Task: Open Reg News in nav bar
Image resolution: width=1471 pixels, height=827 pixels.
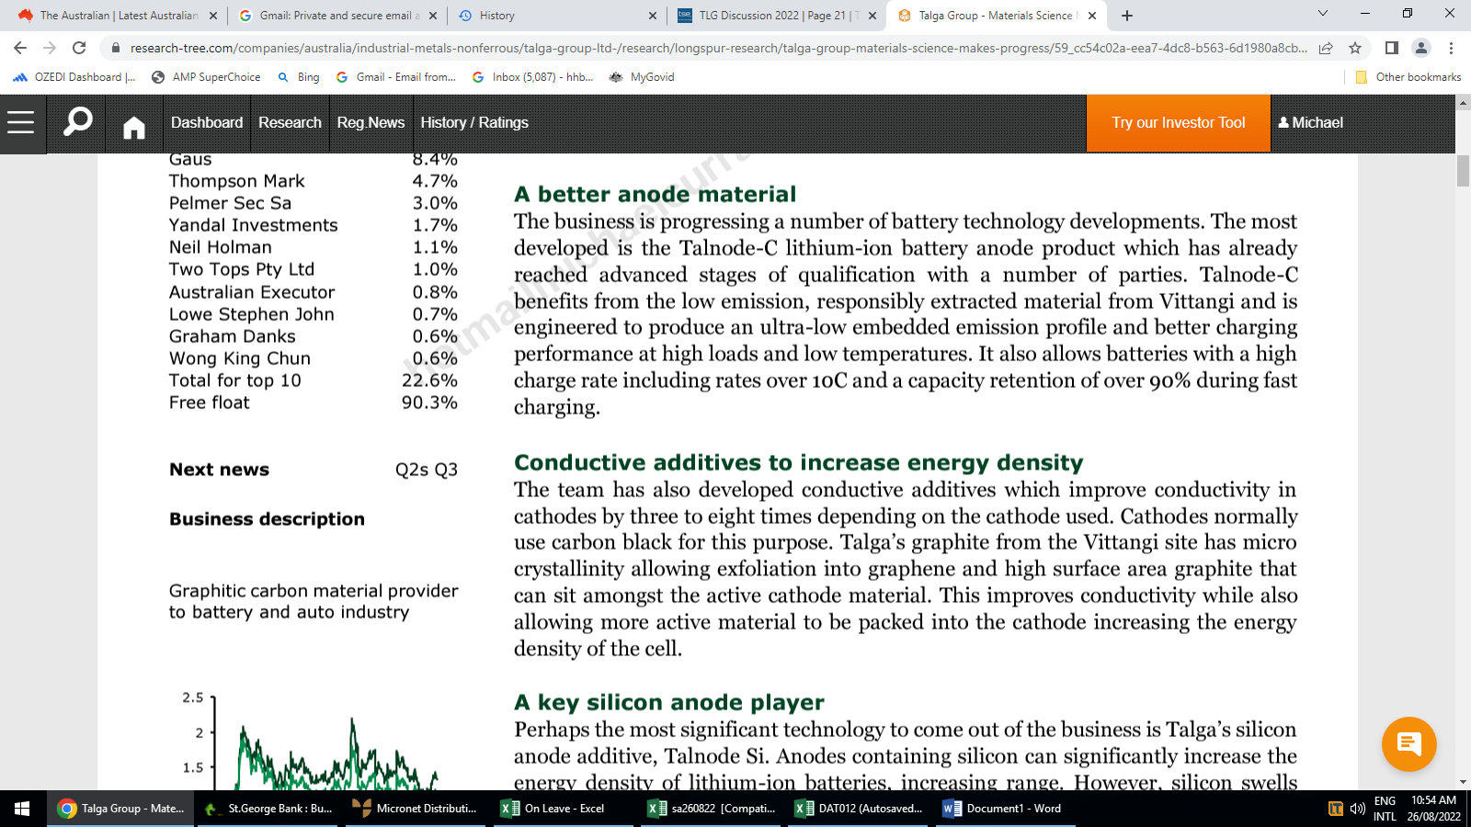Action: pos(371,122)
